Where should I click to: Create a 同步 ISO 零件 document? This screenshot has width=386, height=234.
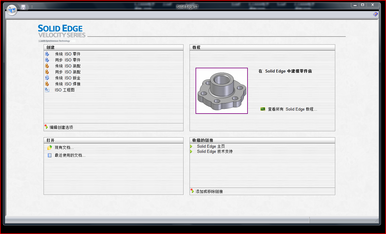[x=68, y=60]
